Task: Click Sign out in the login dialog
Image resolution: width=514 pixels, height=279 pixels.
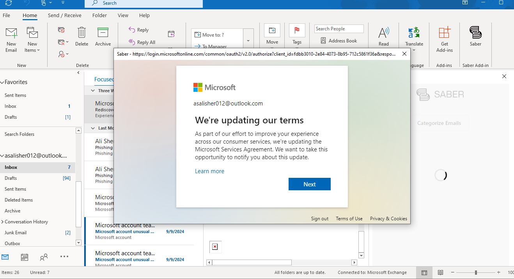Action: [x=320, y=219]
